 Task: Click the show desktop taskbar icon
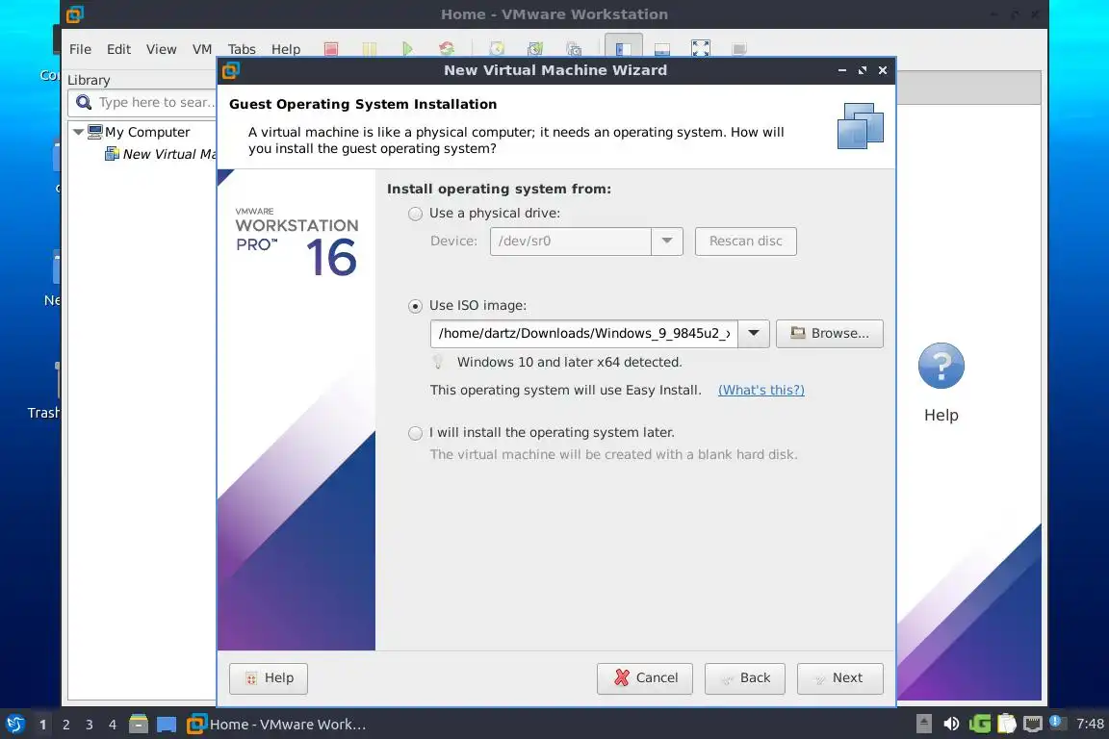[167, 725]
